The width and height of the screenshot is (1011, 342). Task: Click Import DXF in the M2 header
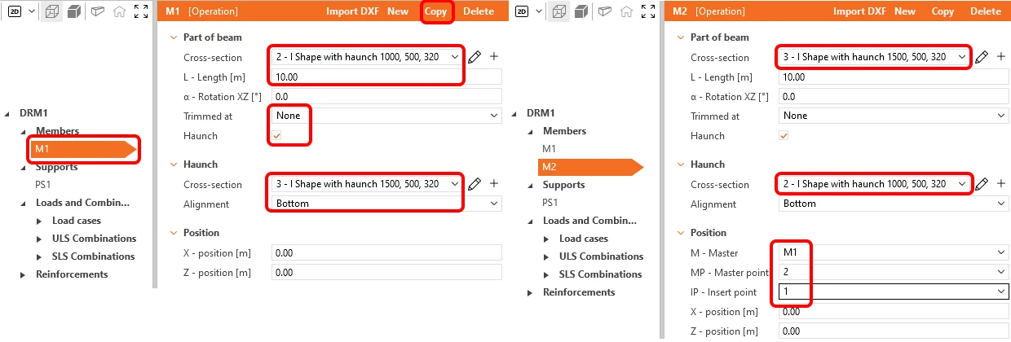point(859,11)
